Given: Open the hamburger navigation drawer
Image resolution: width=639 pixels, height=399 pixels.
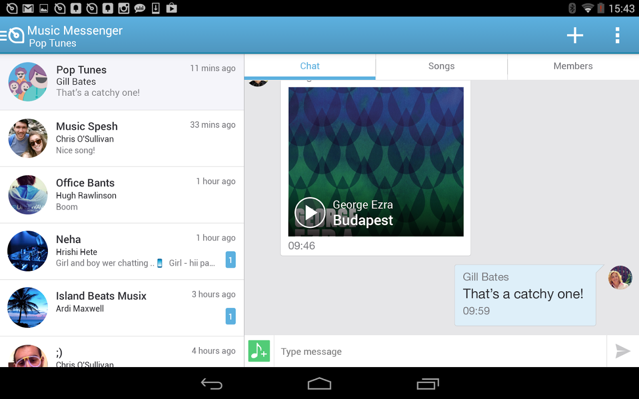Looking at the screenshot, I should click(4, 35).
